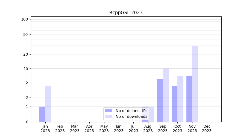Click the November distinct IPs bar
This screenshot has width=246, height=137.
pos(189,99)
